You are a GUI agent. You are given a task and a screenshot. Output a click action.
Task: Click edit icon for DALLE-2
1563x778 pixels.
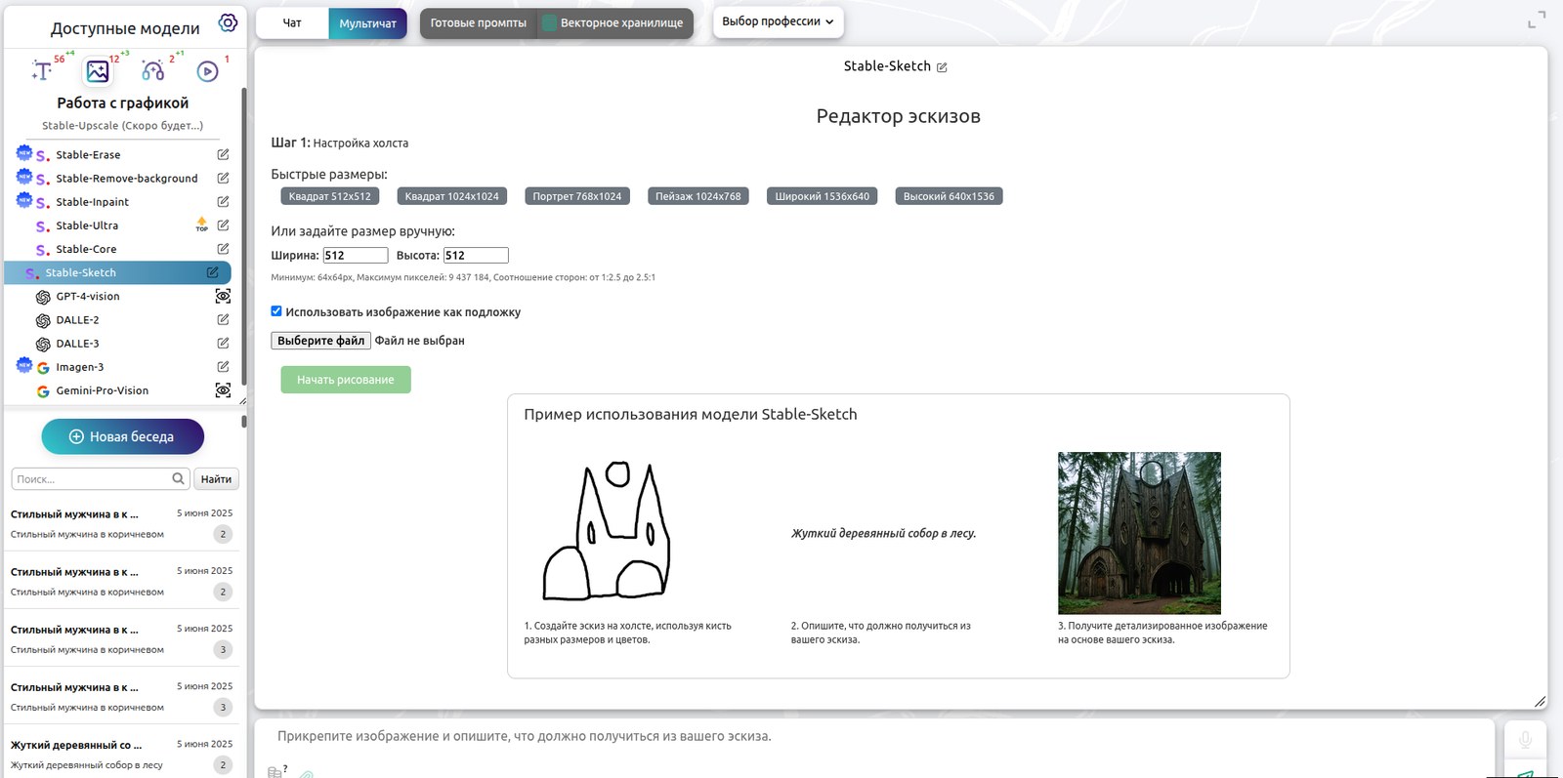coord(223,319)
